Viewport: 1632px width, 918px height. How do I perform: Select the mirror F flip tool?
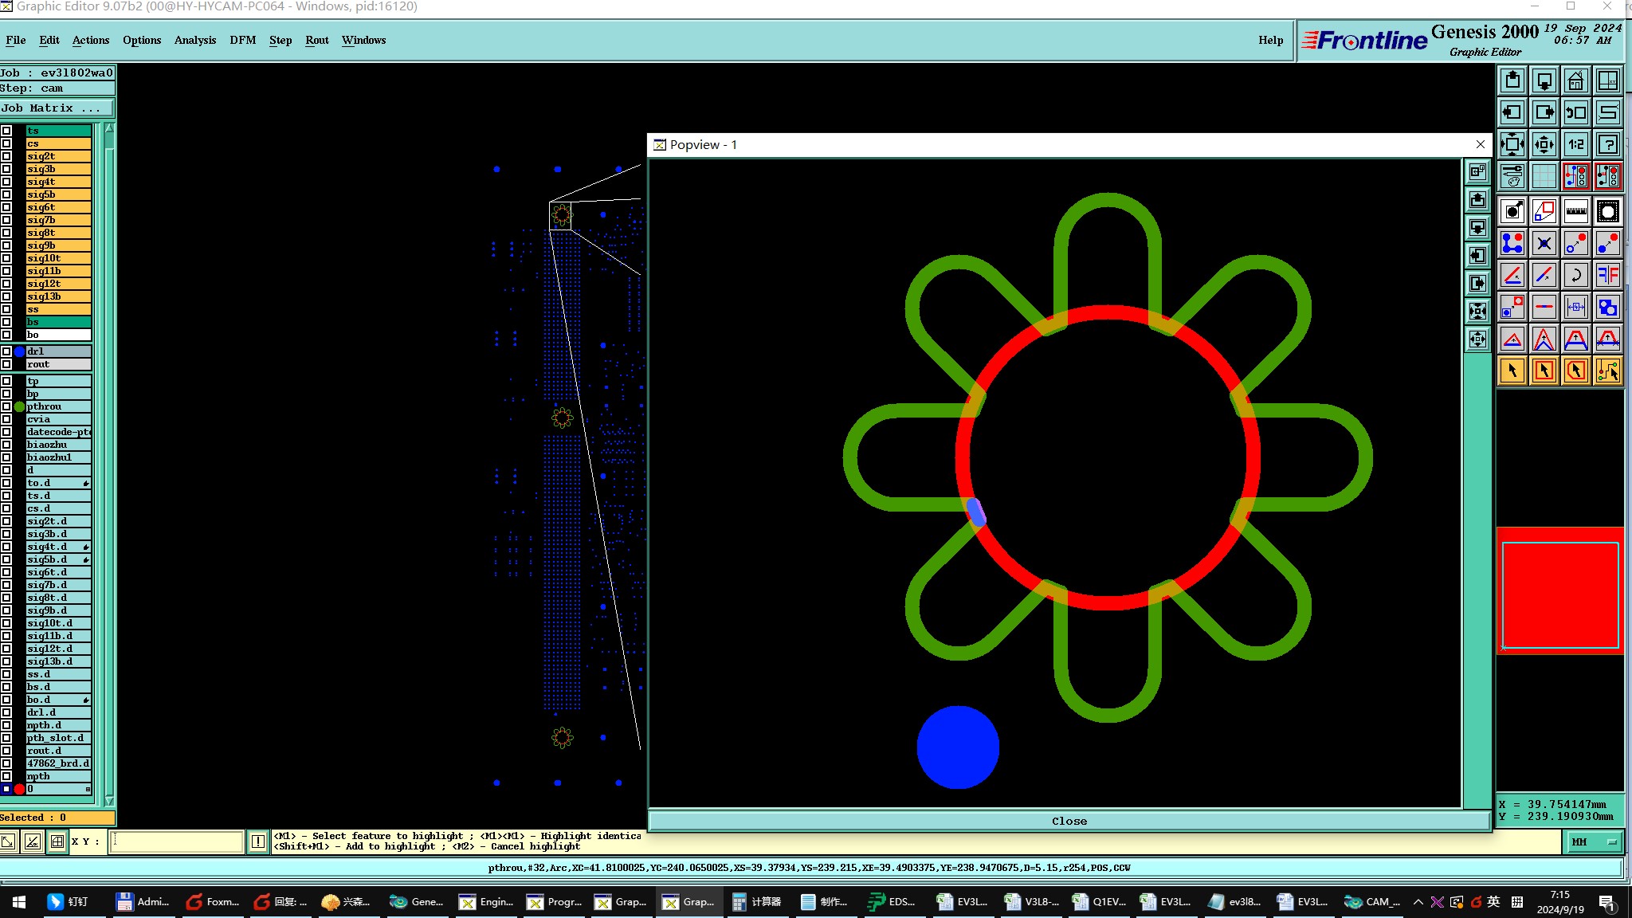pos(1608,276)
